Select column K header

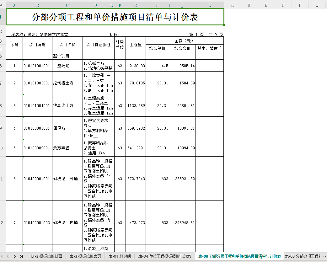pyautogui.click(x=210, y=5)
